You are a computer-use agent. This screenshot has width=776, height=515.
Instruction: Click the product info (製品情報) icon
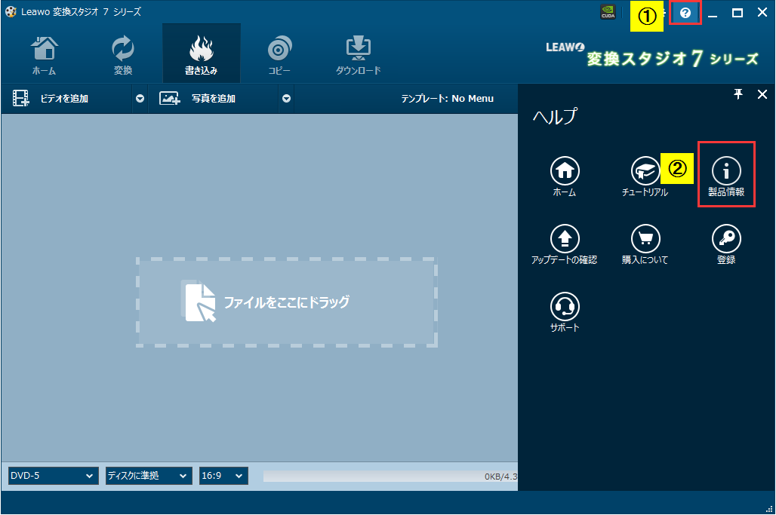[x=726, y=172]
